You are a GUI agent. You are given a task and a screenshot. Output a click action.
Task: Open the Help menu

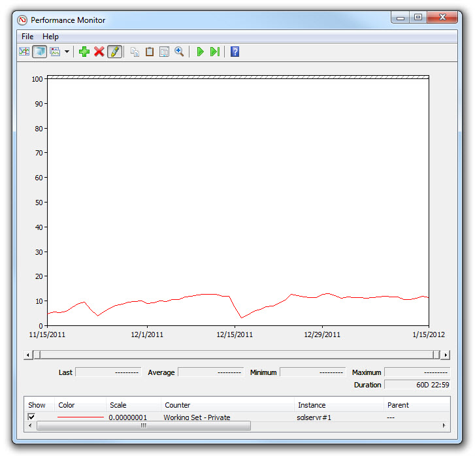click(x=50, y=37)
